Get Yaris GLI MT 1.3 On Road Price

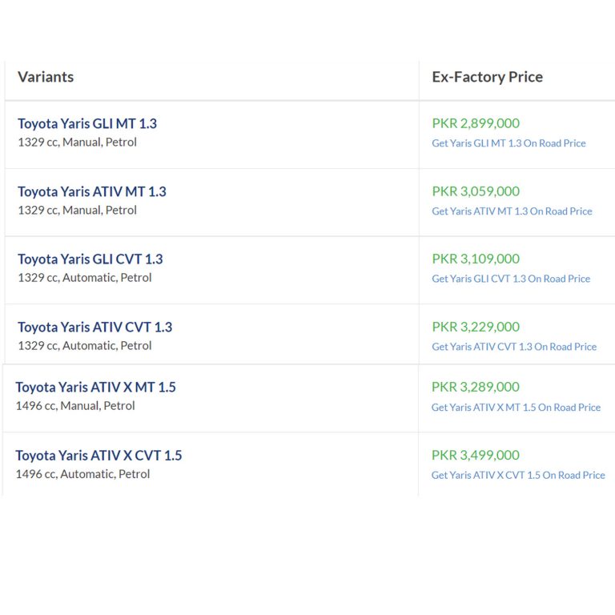pos(508,143)
